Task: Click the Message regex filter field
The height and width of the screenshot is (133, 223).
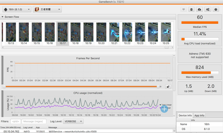Action: [x=34, y=121]
